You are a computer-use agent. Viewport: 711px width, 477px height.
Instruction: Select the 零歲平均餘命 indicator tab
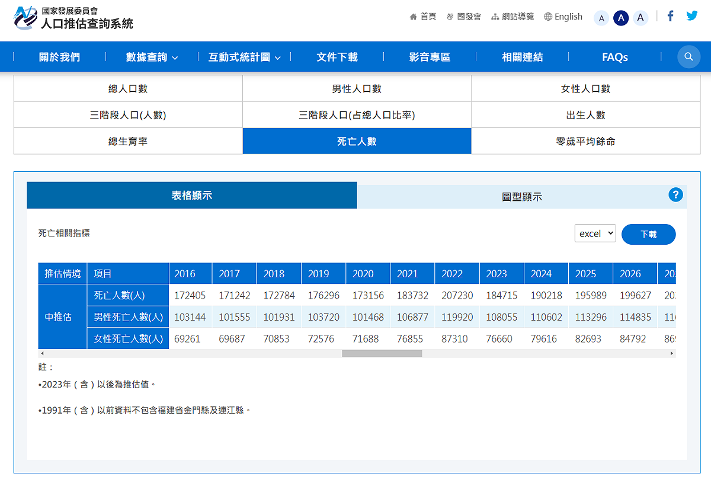coord(585,141)
